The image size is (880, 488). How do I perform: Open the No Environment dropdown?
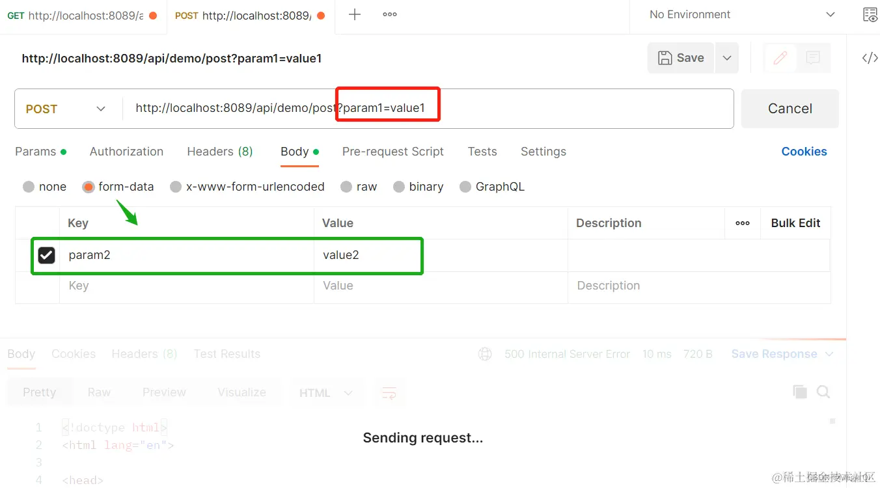tap(743, 14)
